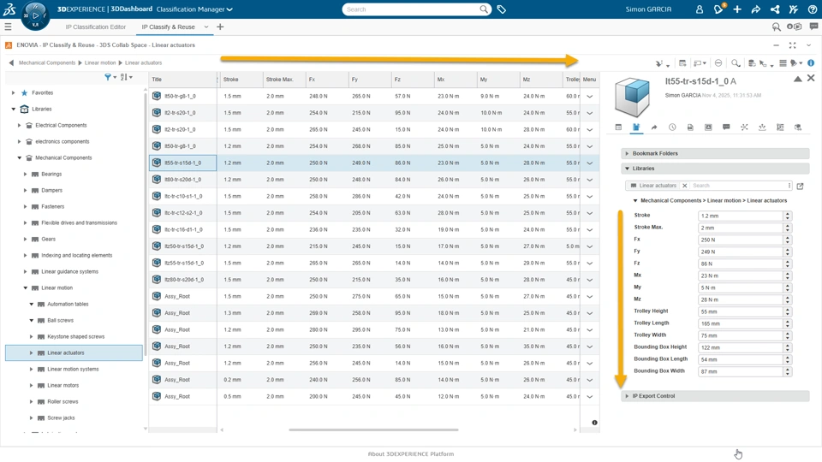The height and width of the screenshot is (462, 822).
Task: Open the notifications bell
Action: pyautogui.click(x=718, y=9)
